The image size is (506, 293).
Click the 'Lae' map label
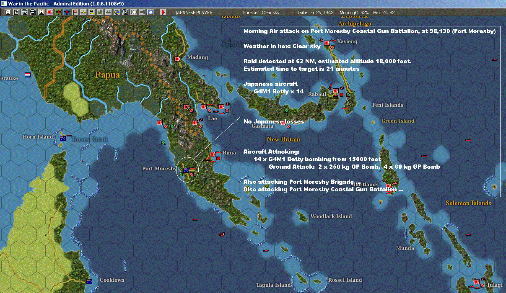213,118
